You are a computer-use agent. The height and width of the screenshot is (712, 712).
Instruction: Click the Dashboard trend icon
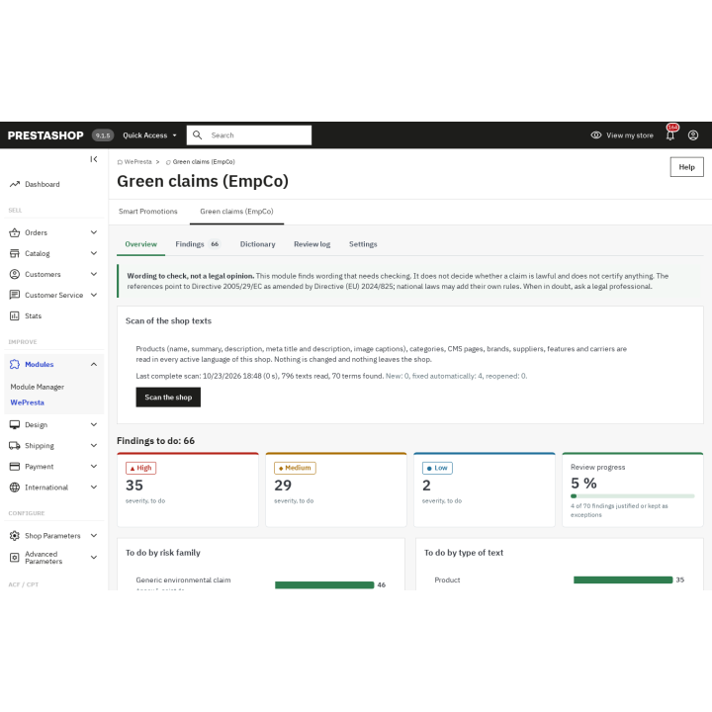[15, 184]
